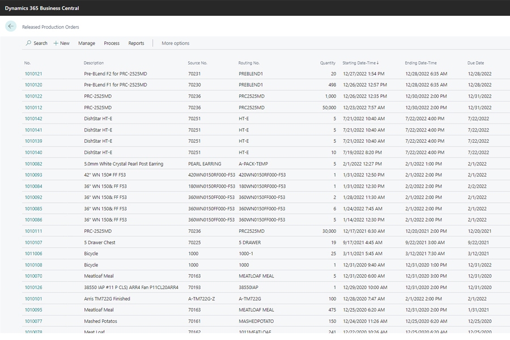Open production order 1010070
510x340 pixels.
coord(33,276)
